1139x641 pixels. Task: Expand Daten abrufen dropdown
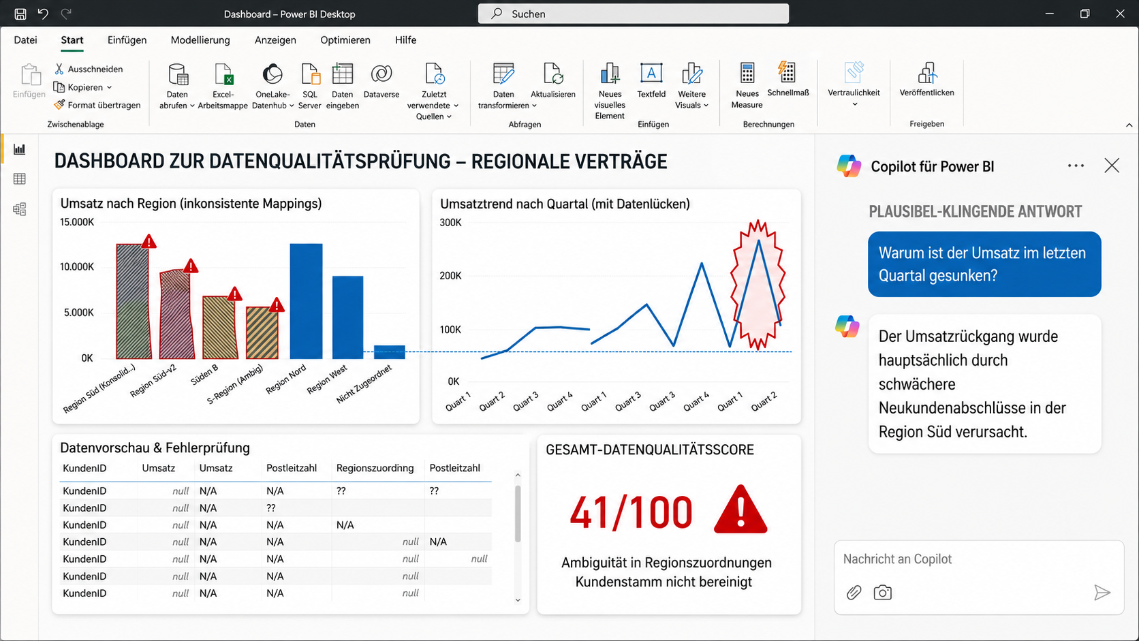(x=192, y=106)
